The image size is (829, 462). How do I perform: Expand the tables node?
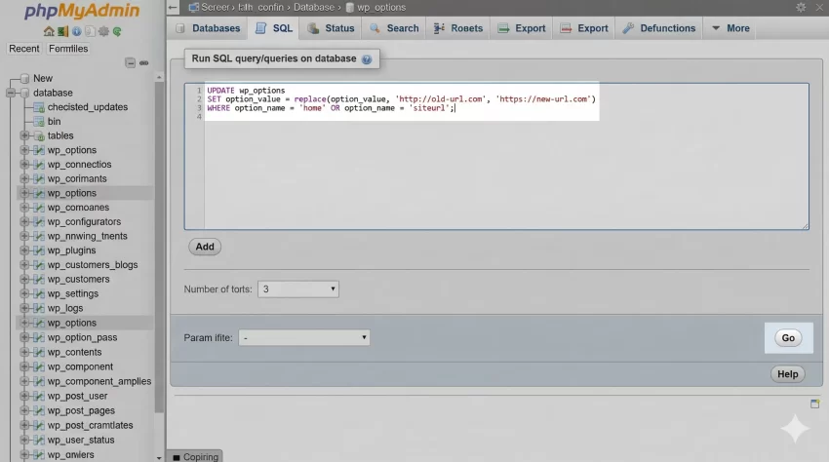coord(24,135)
